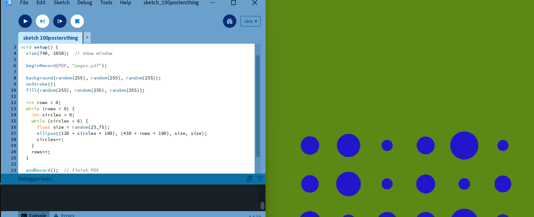Image resolution: width=534 pixels, height=217 pixels.
Task: Click the code editor vertical scrollbar
Action: point(258,106)
